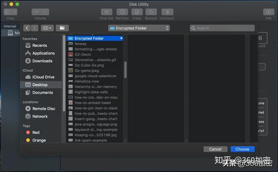Click the how-to-embed-tweet file icon
The image size is (278, 172).
[x=71, y=103]
